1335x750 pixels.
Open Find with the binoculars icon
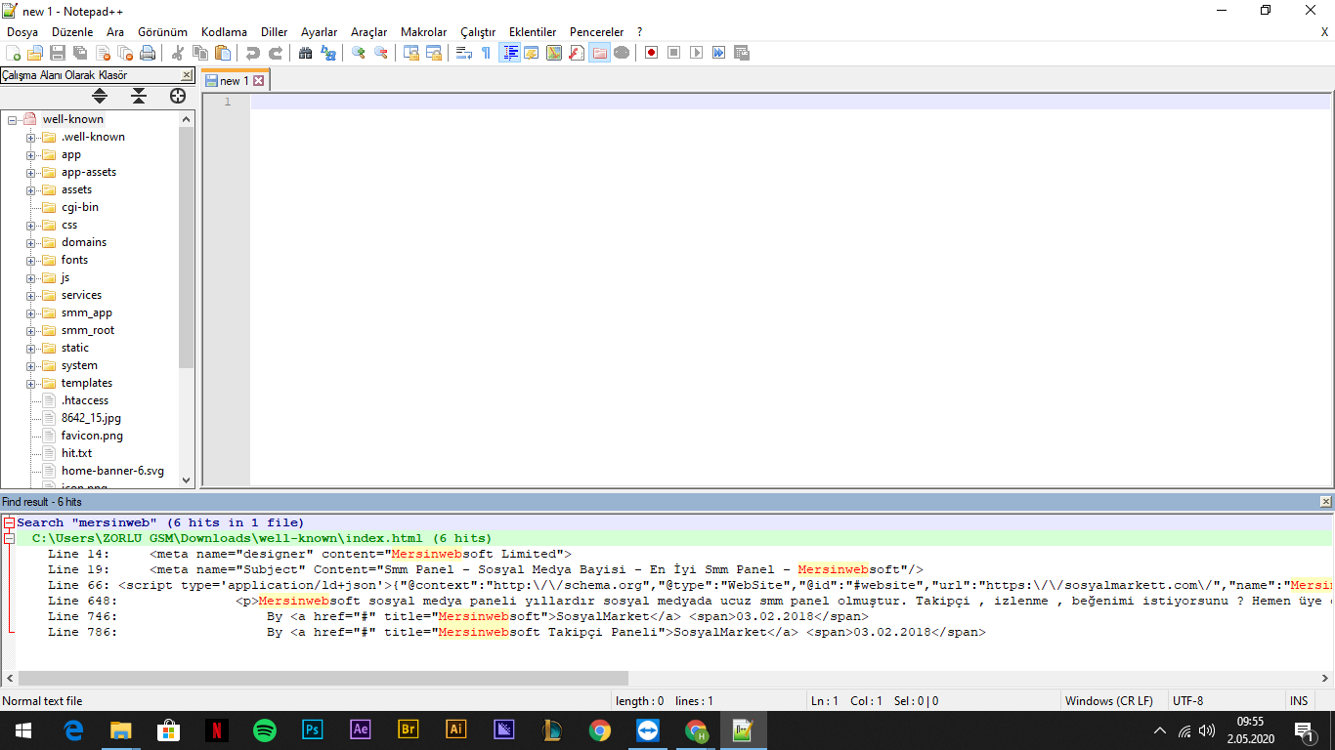coord(306,53)
